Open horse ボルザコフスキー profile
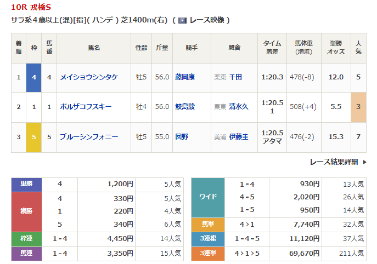The height and width of the screenshot is (264, 377). tap(86, 107)
